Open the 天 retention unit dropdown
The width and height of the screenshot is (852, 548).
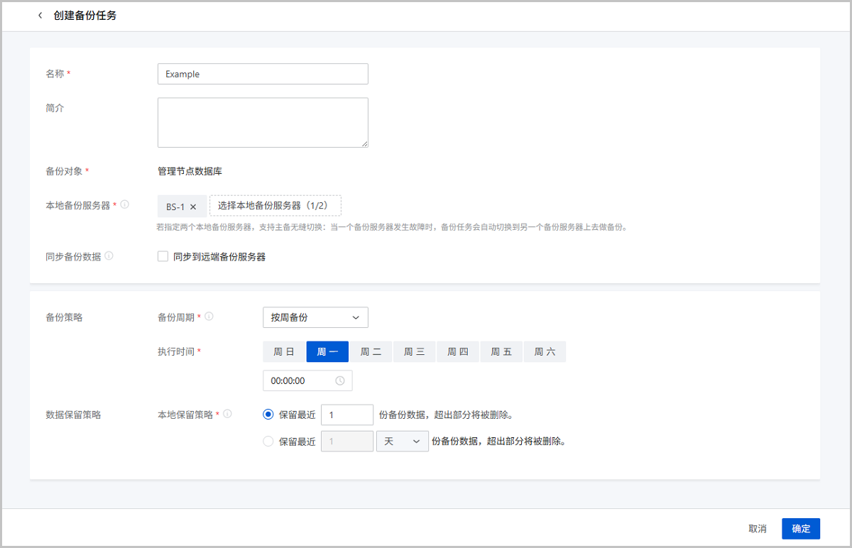coord(402,442)
